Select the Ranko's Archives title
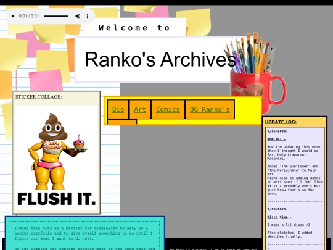 [160, 59]
